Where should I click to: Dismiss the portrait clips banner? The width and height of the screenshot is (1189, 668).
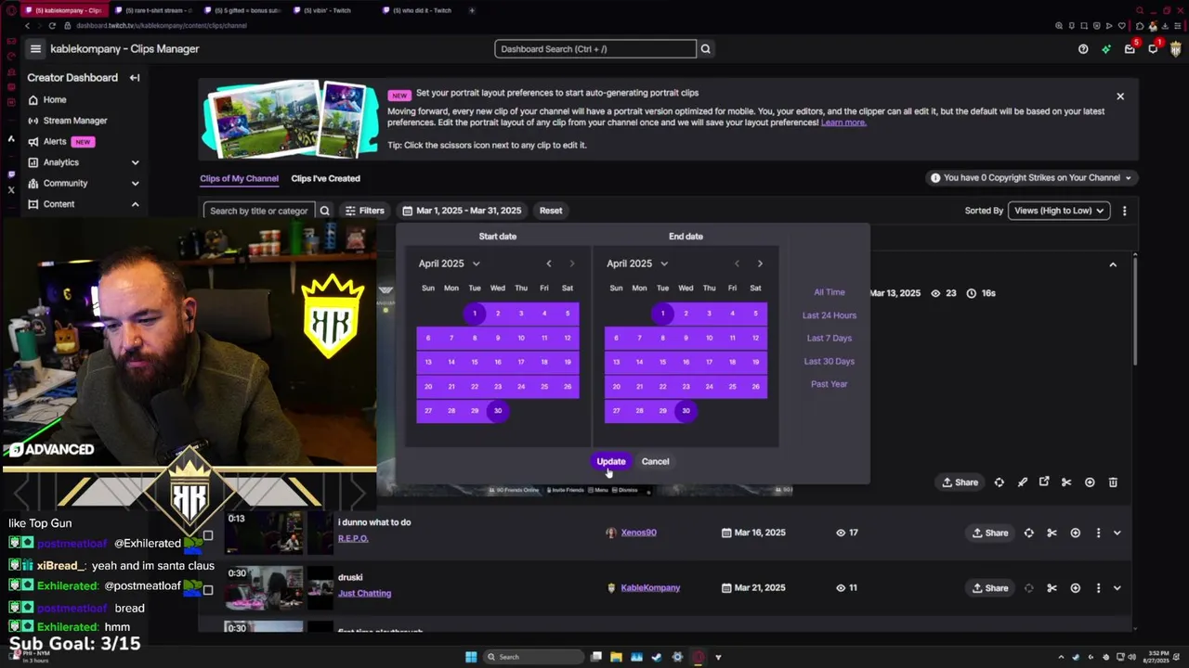pos(1120,96)
